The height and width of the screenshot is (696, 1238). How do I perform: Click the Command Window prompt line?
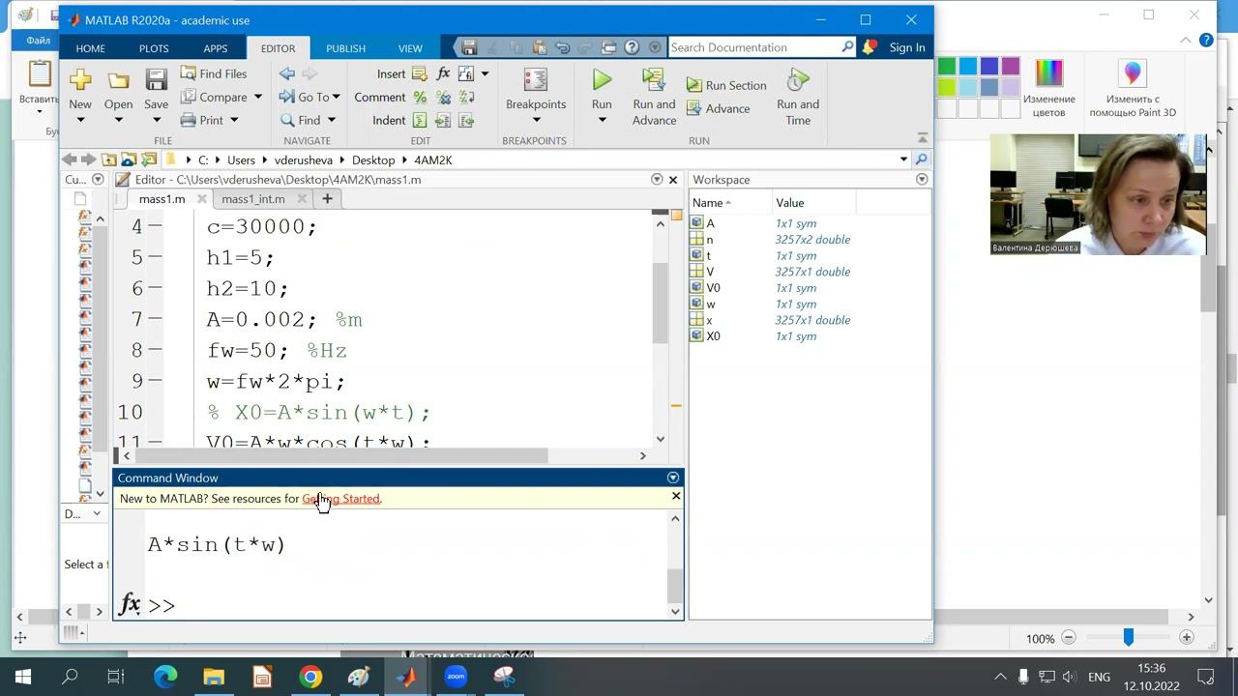pyautogui.click(x=406, y=605)
